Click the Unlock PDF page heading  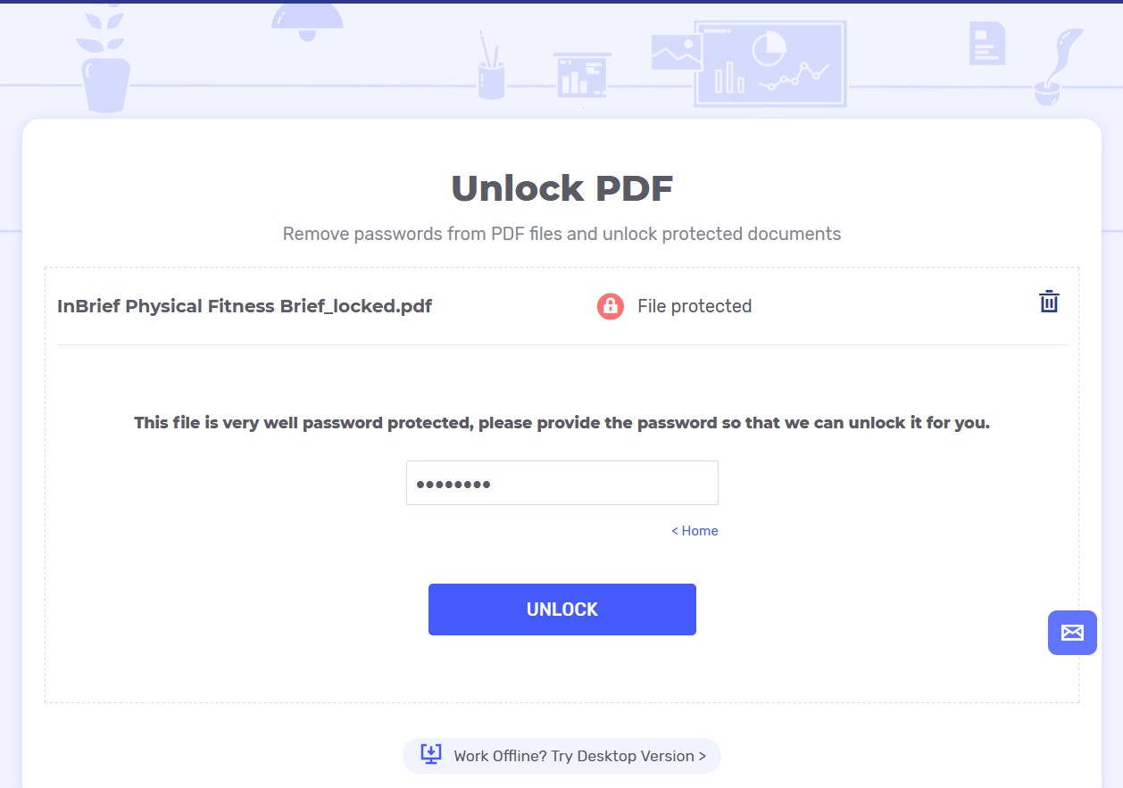(x=561, y=188)
